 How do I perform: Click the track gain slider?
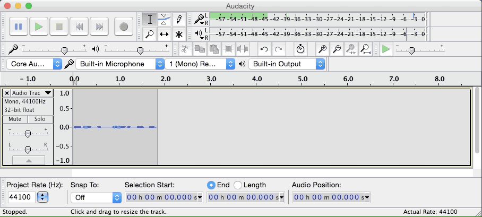click(x=28, y=134)
